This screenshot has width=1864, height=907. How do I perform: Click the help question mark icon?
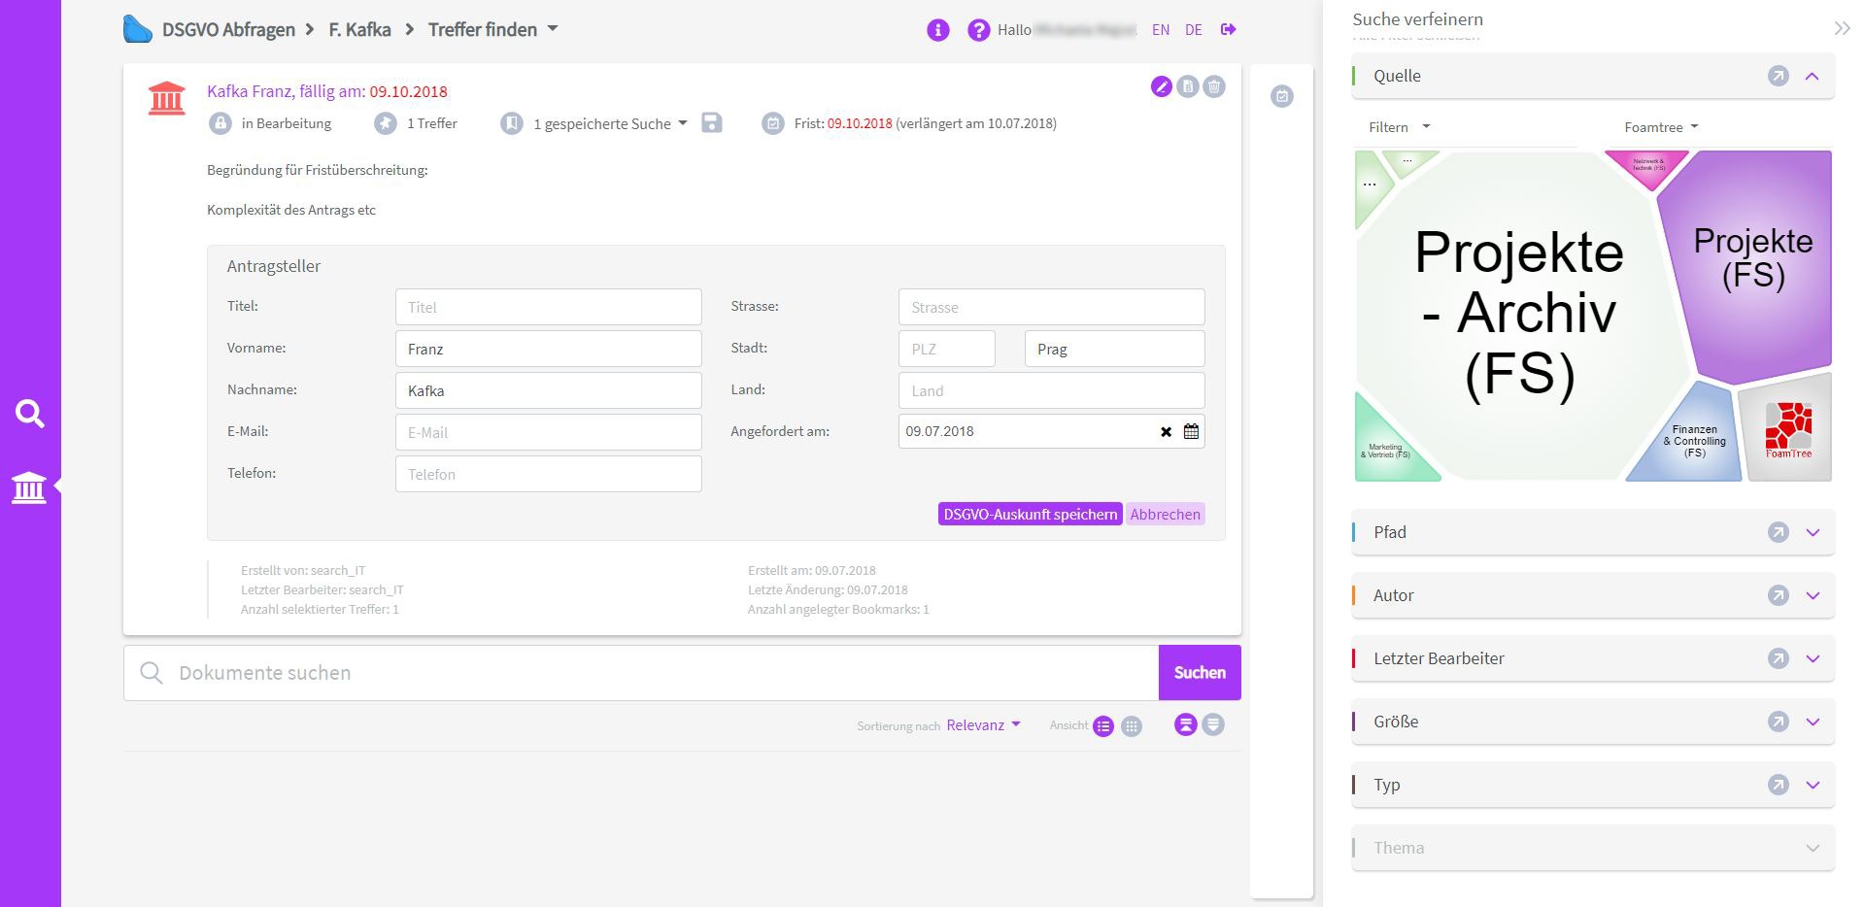click(978, 30)
